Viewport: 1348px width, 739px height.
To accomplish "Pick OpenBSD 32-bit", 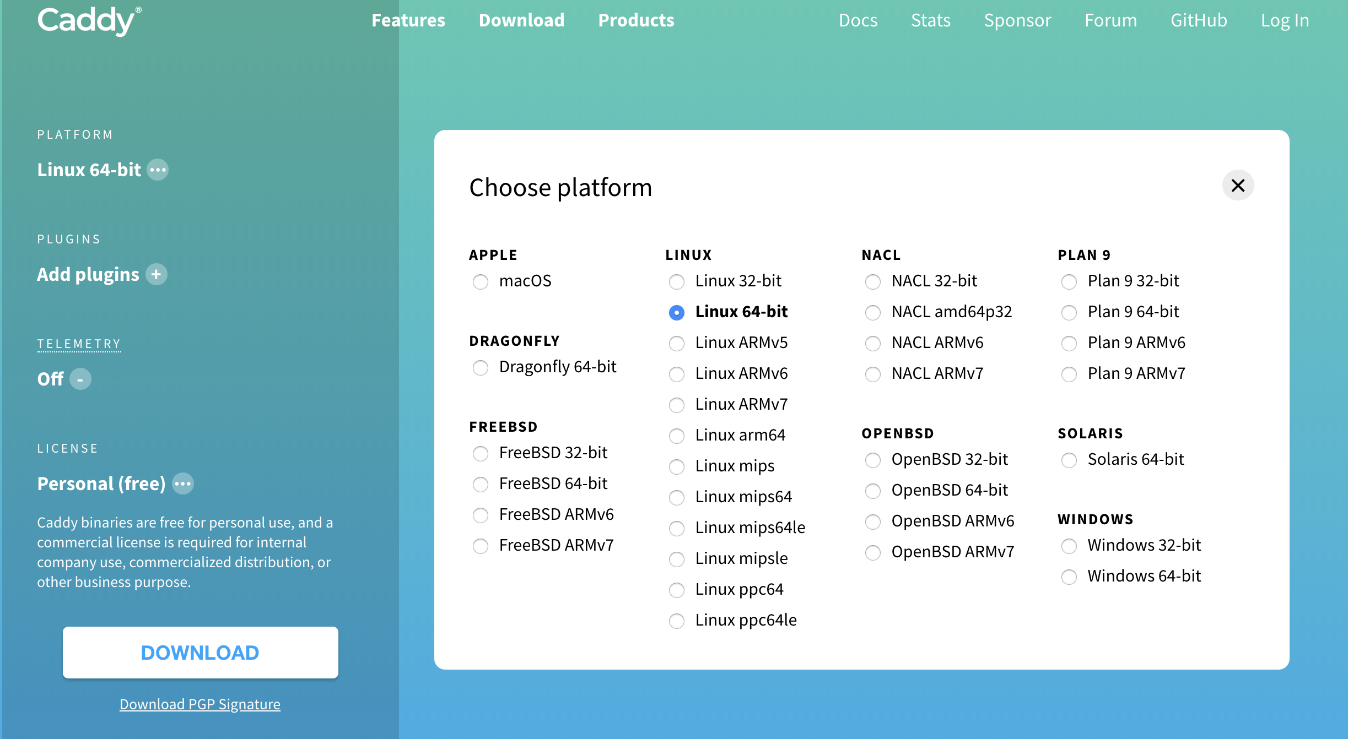I will (873, 460).
